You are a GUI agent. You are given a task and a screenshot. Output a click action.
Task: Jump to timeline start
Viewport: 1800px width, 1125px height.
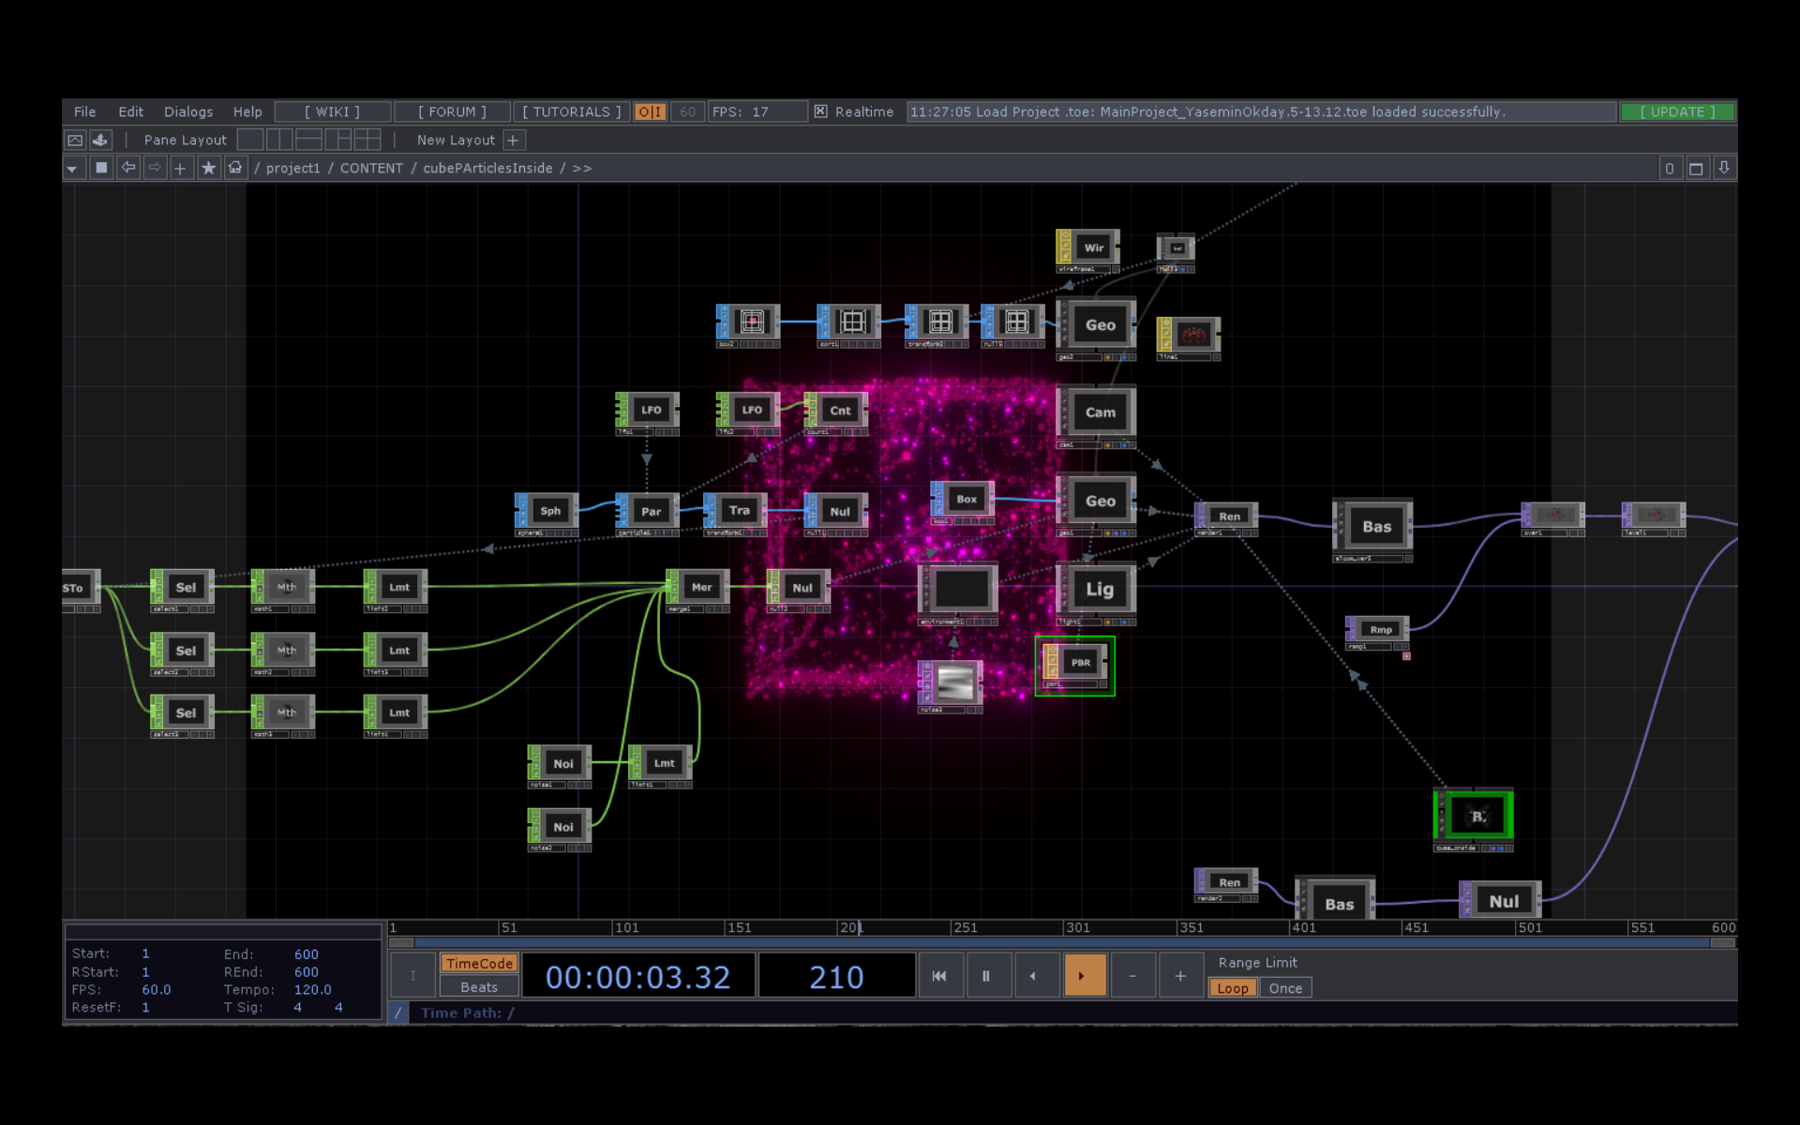click(938, 976)
